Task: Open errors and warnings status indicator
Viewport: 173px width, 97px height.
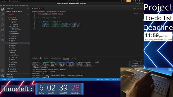Action: [x=15, y=79]
